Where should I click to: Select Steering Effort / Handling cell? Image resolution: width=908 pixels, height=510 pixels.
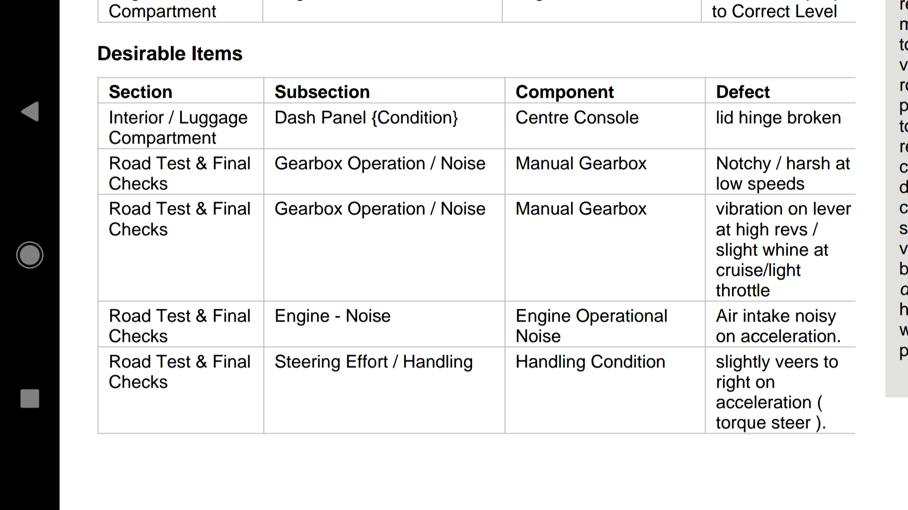pos(374,362)
